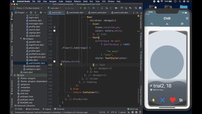Open the Build menu
Viewport: 202px width, 114px height.
(85, 1)
